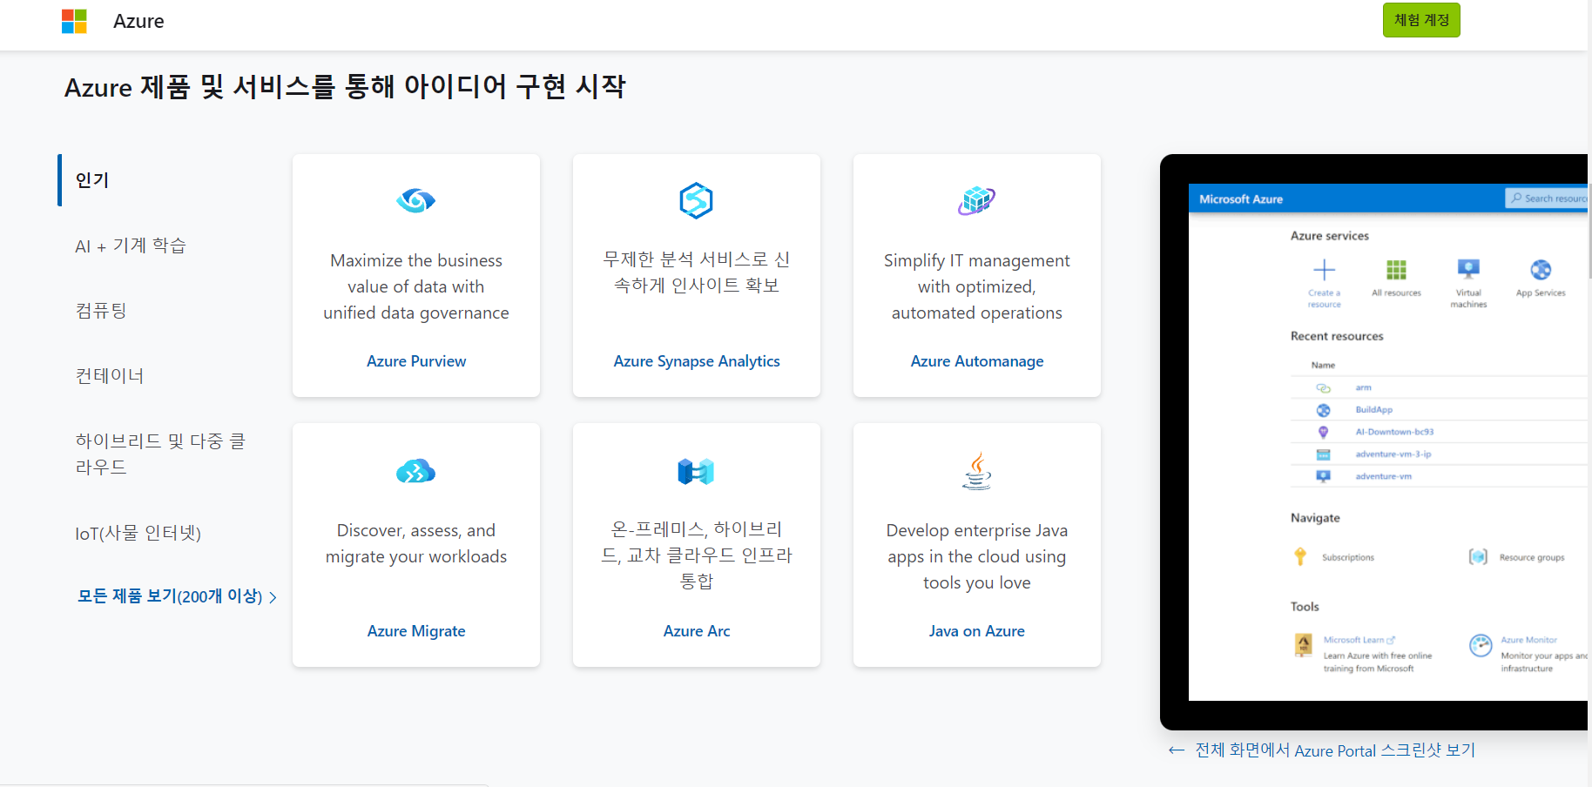Click the BuildApp resource row
Image resolution: width=1592 pixels, height=787 pixels.
[1439, 410]
